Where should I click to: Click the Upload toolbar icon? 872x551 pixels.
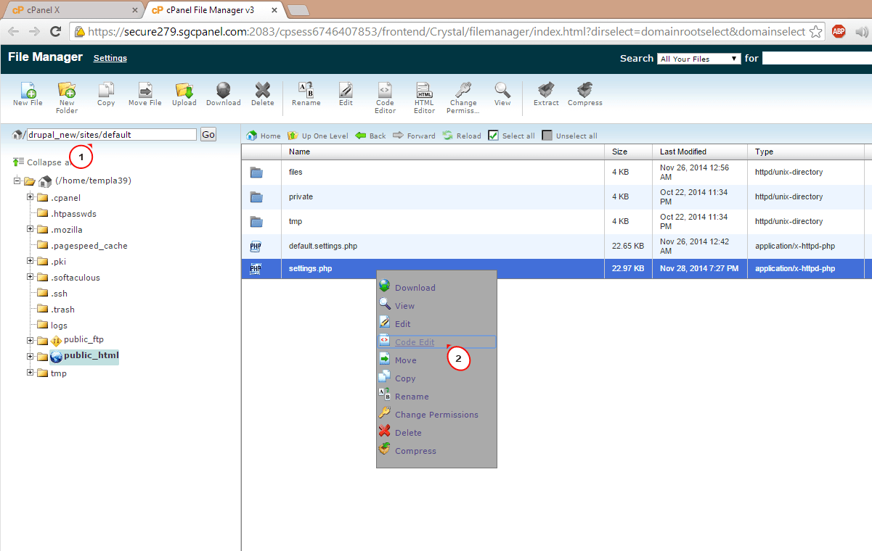184,90
